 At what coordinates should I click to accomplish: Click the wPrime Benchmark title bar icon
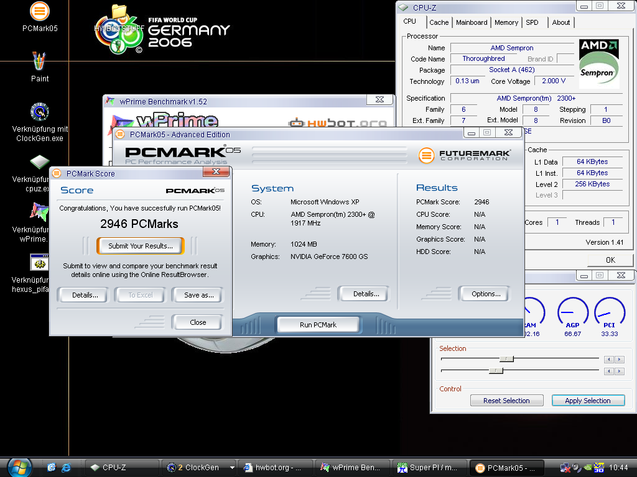coord(109,101)
